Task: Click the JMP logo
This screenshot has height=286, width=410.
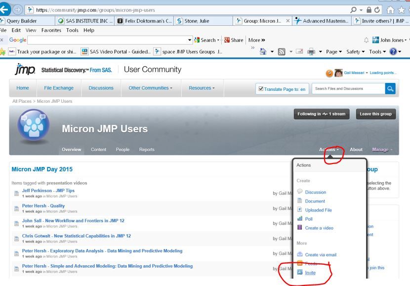Action: coord(25,69)
